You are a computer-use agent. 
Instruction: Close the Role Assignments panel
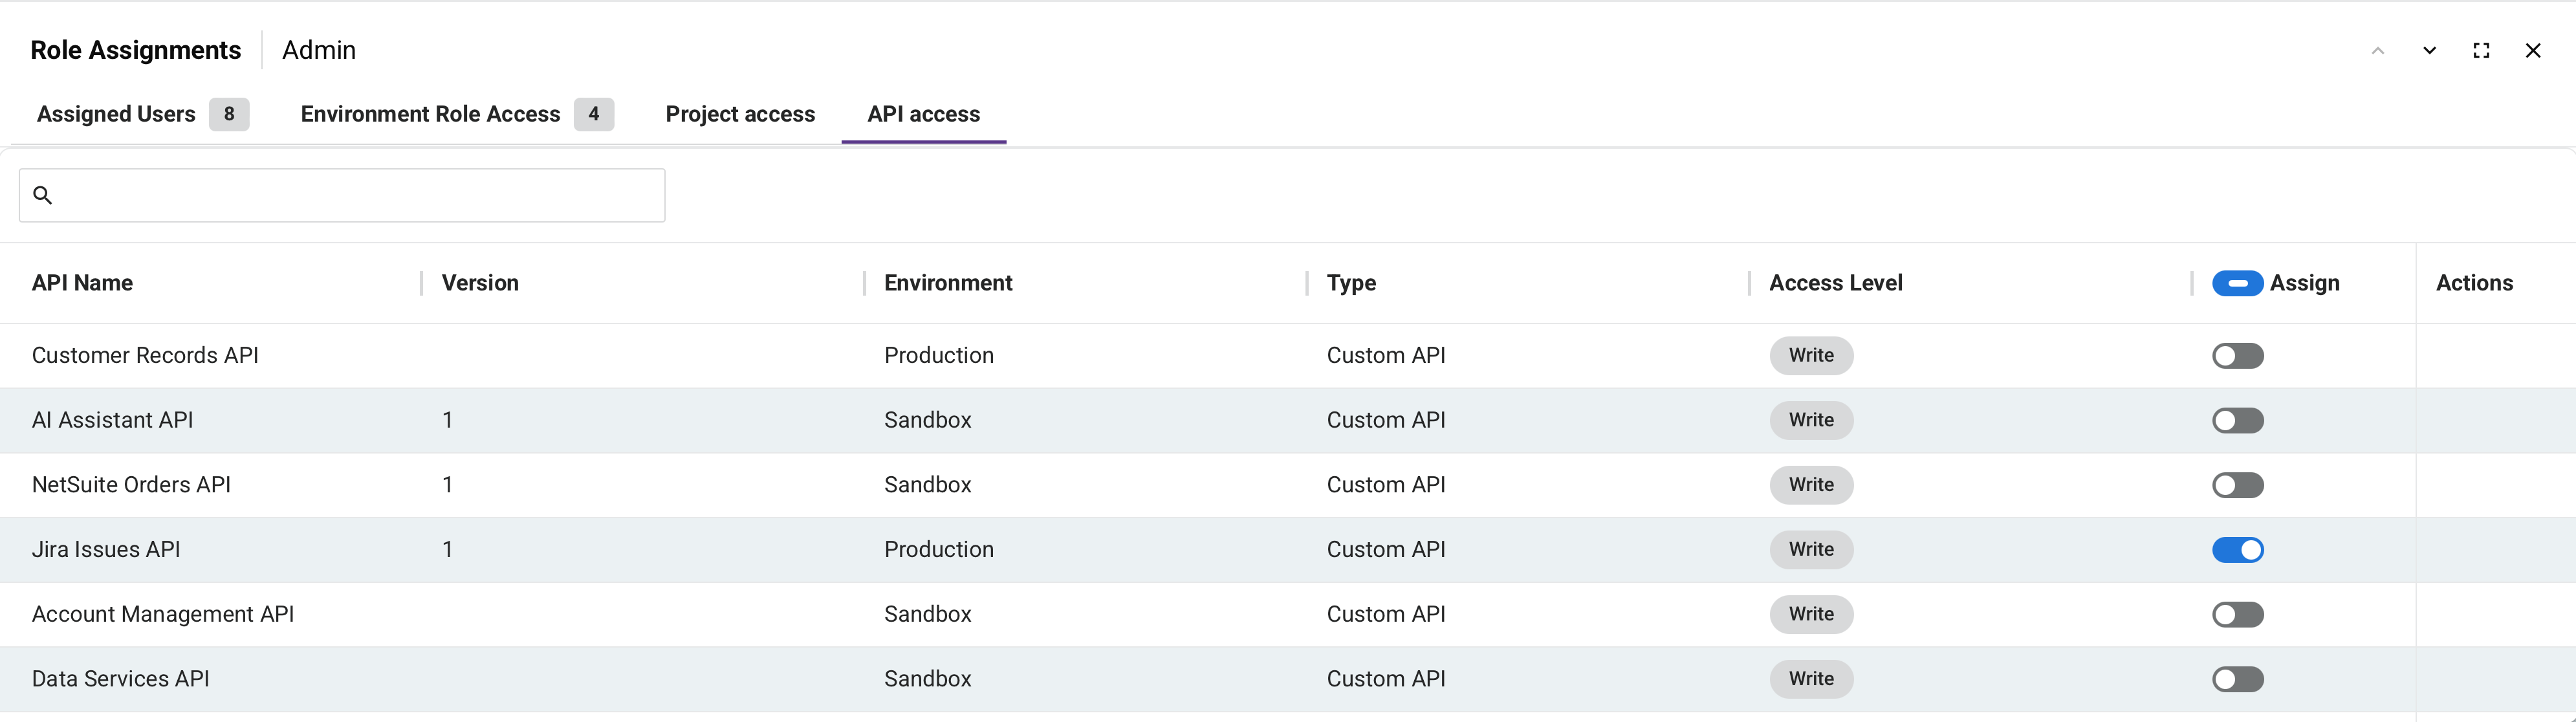[x=2533, y=50]
